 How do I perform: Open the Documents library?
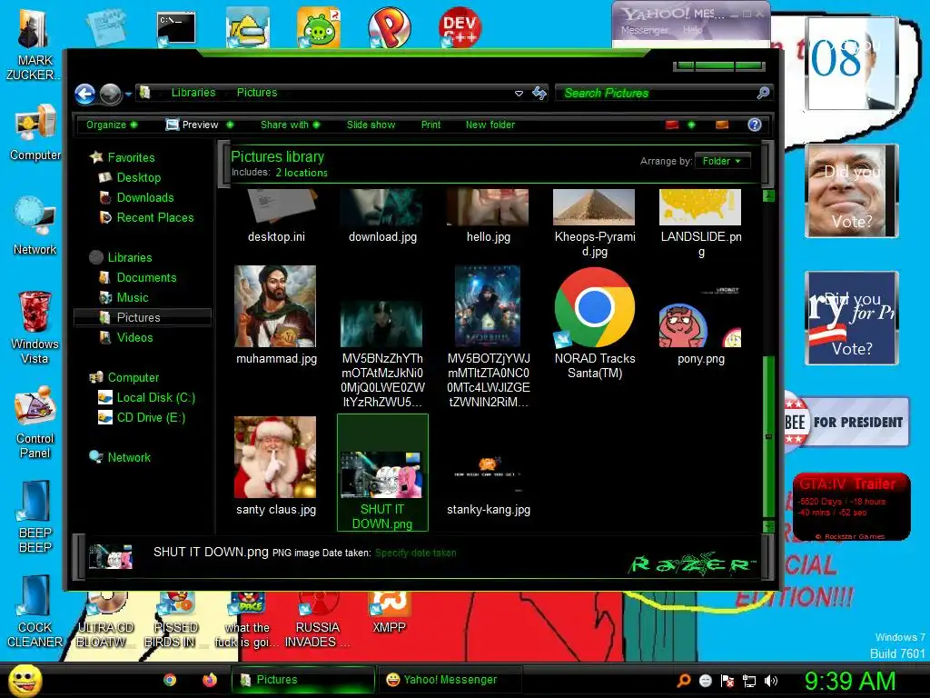(146, 278)
